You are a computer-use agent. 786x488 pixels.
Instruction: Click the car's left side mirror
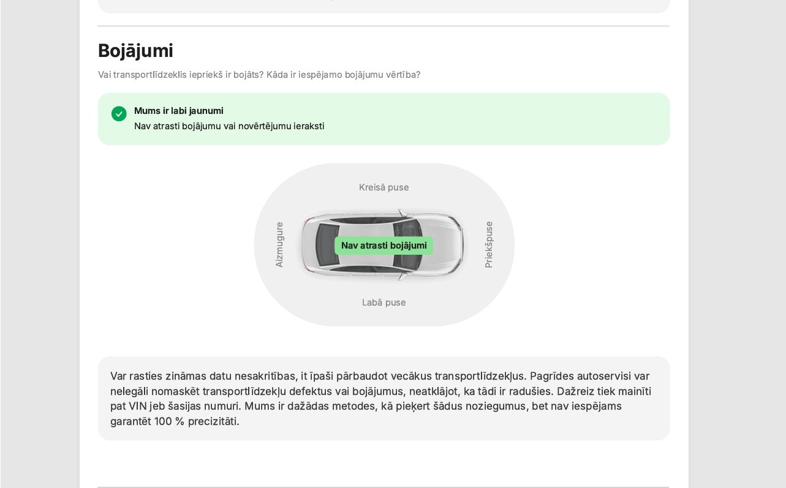tap(402, 214)
